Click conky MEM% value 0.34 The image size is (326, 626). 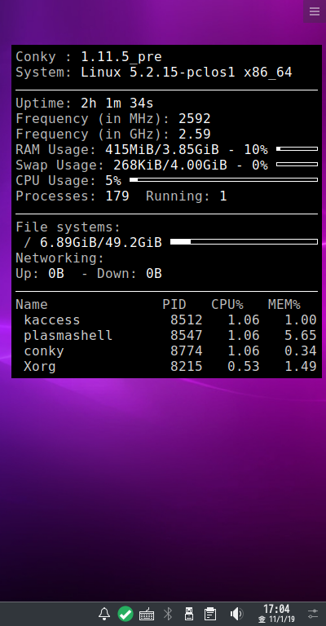click(301, 351)
